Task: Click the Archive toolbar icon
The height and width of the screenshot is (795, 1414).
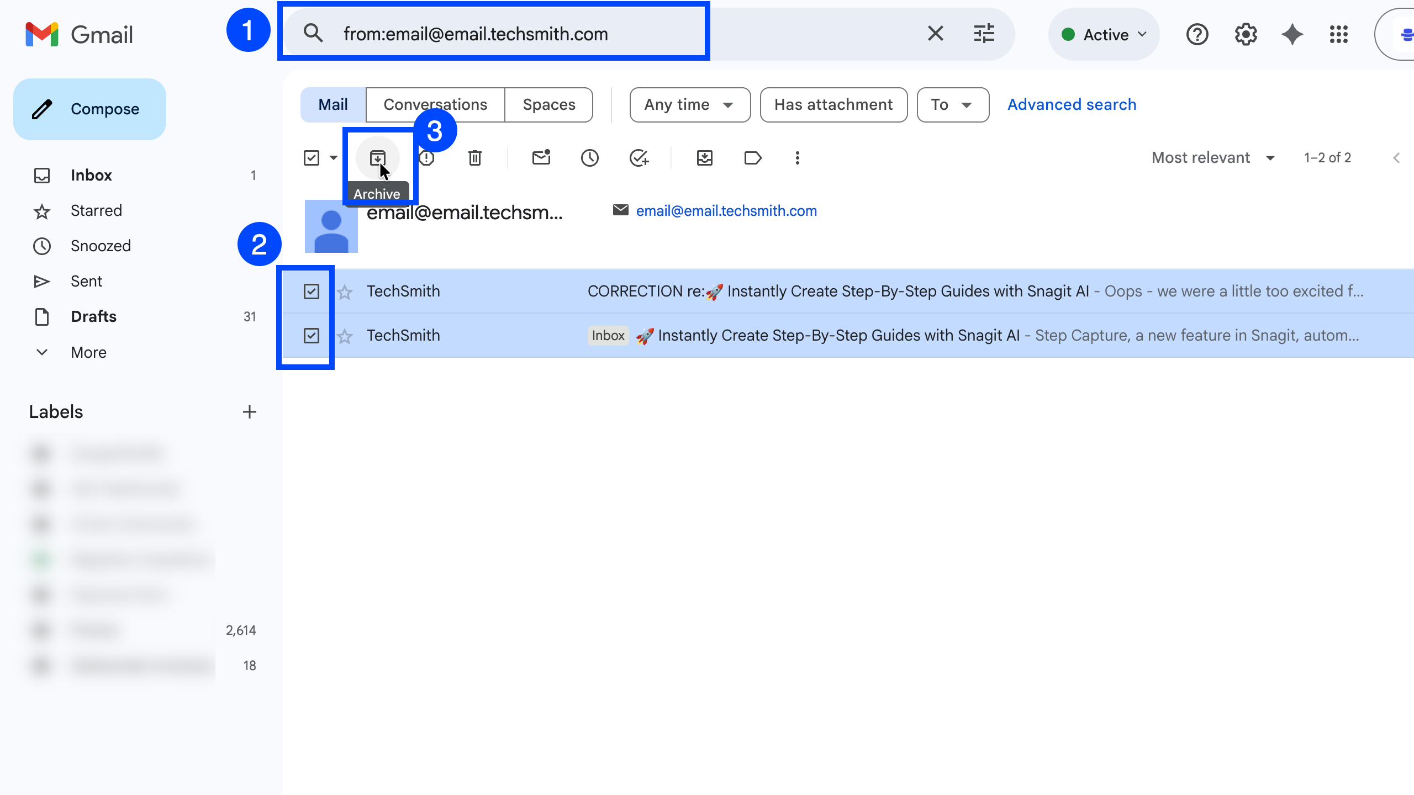Action: [x=377, y=158]
